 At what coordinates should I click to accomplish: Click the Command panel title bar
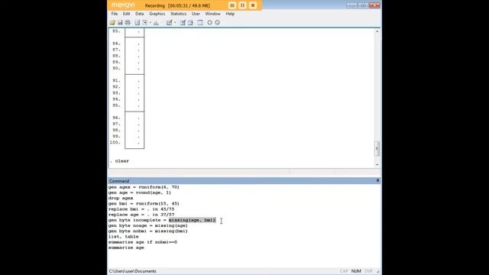pos(244,181)
